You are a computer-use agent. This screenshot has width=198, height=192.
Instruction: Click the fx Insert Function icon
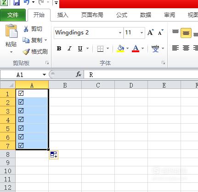[79, 74]
